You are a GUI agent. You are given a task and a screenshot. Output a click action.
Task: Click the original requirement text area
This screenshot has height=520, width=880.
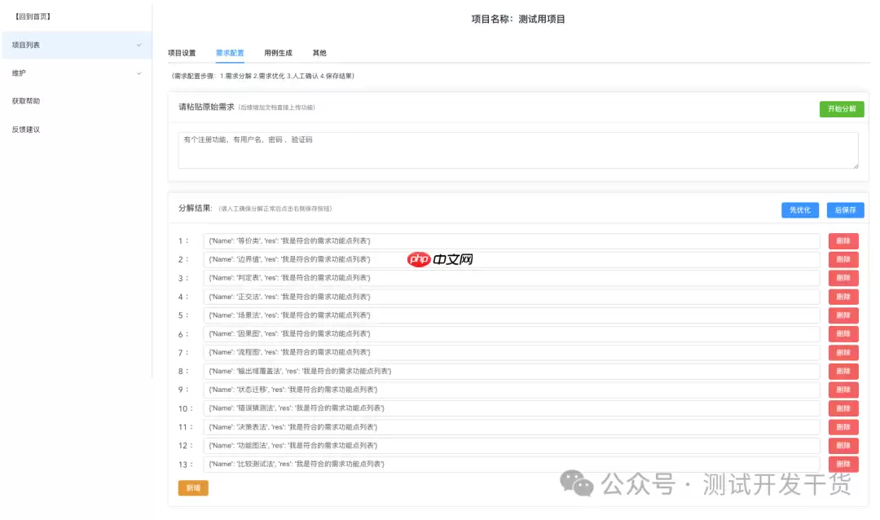518,150
